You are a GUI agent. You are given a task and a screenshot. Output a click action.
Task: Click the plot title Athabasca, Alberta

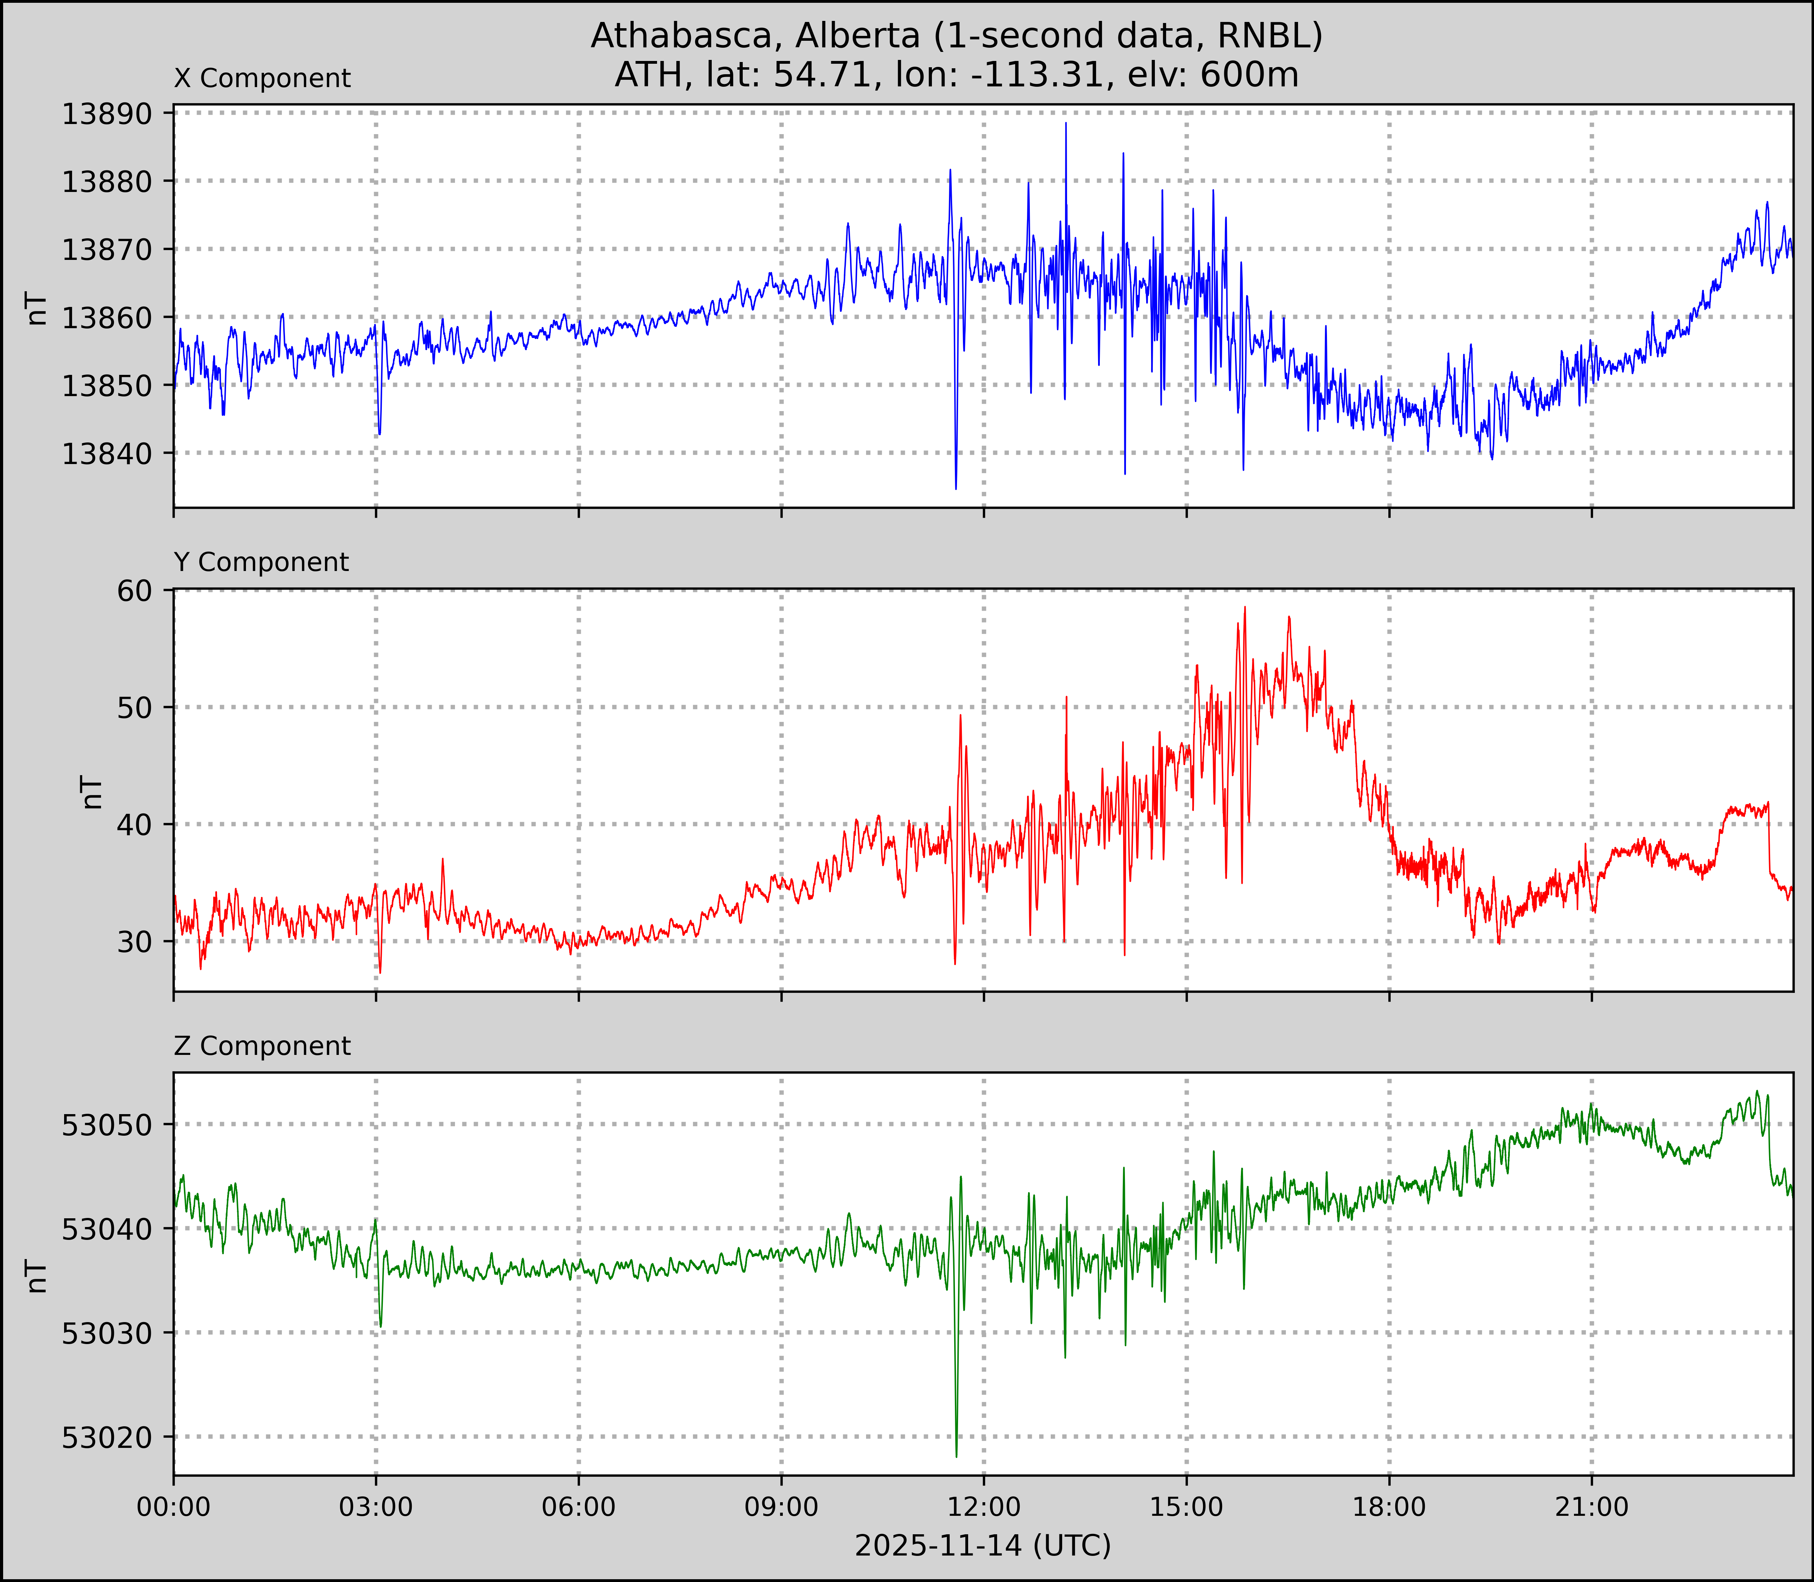(x=956, y=35)
